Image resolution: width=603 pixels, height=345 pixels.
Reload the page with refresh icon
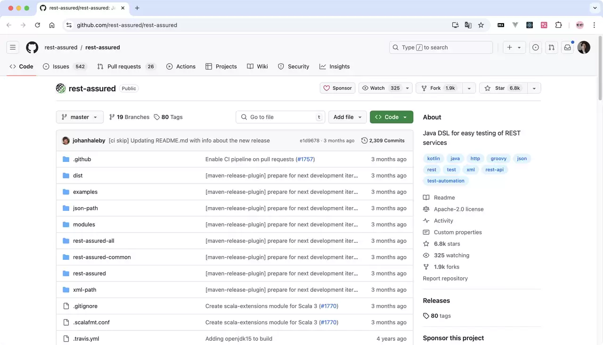coord(37,25)
